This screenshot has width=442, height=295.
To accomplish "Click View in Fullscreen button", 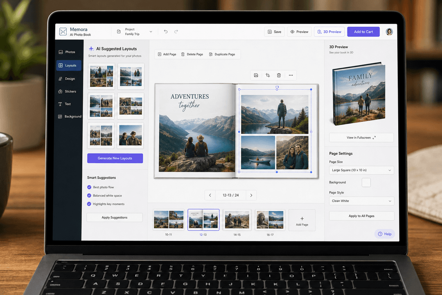I will [361, 138].
